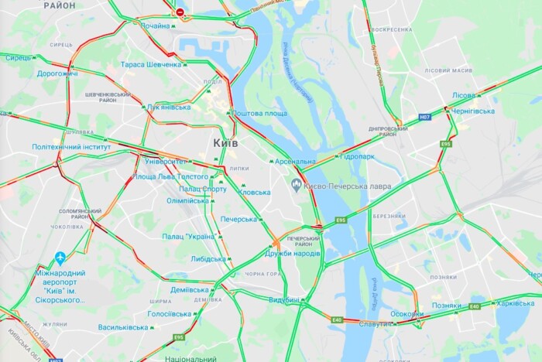Open the Міжнародний аеропорт Київ label

pos(60,287)
